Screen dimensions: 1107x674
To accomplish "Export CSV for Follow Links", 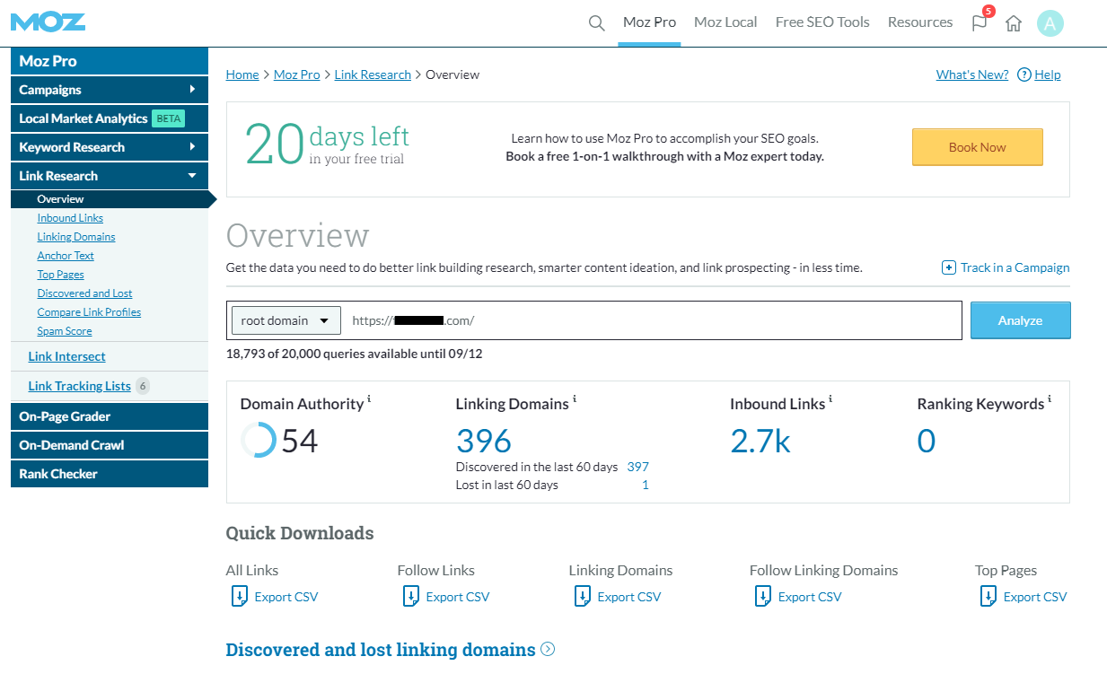I will 458,597.
